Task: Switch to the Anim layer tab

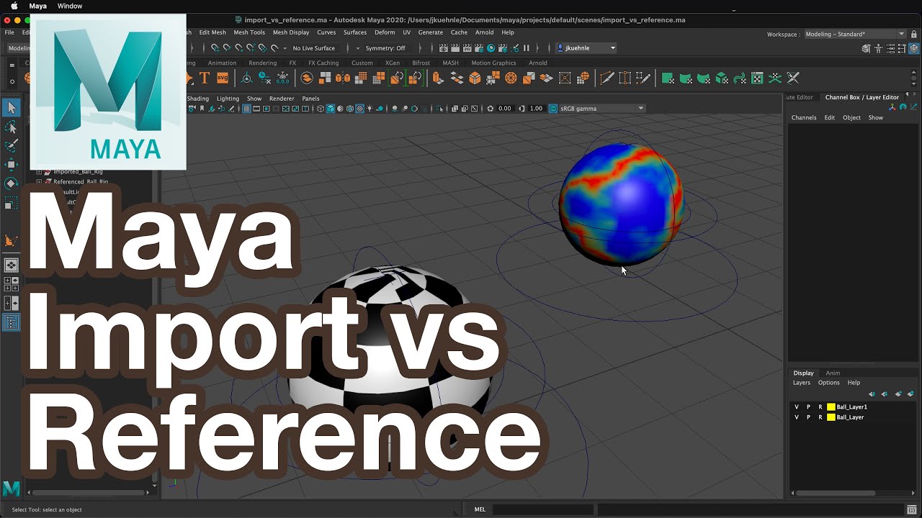Action: coord(833,373)
